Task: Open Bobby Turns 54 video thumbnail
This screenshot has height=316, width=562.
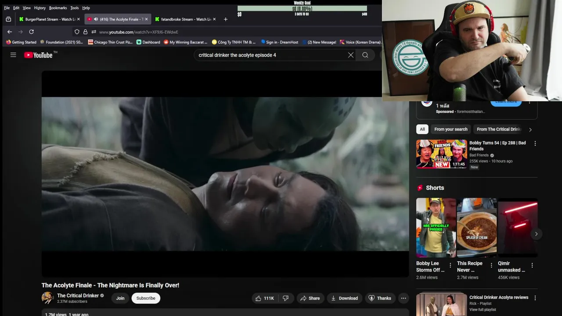Action: tap(442, 154)
